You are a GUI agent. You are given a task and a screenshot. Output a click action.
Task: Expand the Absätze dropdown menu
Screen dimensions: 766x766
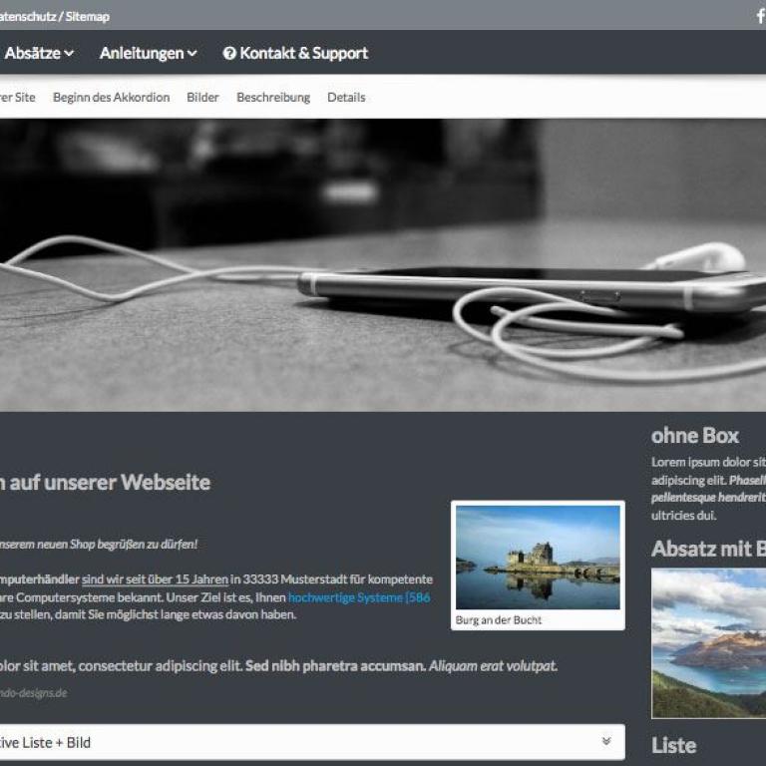pos(38,54)
